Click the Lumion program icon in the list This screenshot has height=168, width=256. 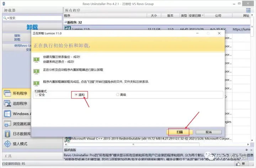(x=68, y=28)
